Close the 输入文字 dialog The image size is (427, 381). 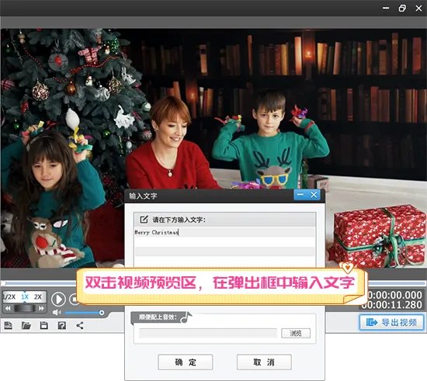314,195
